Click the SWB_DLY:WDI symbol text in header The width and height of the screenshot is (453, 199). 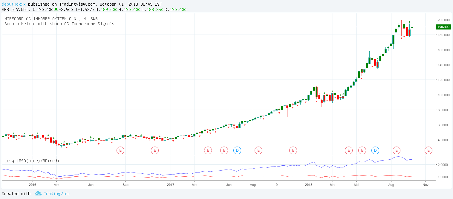click(x=16, y=10)
